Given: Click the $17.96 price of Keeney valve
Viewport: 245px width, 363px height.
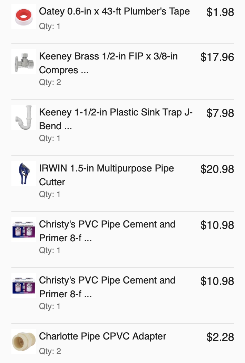Looking at the screenshot, I should pos(217,57).
